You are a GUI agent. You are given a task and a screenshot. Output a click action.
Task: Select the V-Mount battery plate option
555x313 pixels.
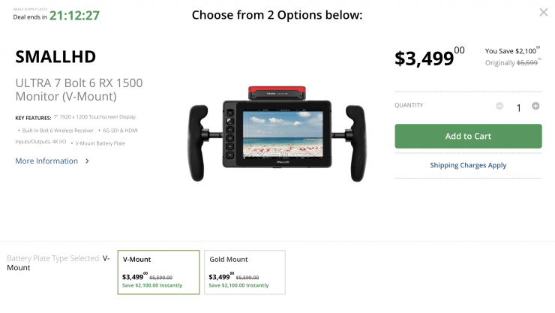pos(158,272)
